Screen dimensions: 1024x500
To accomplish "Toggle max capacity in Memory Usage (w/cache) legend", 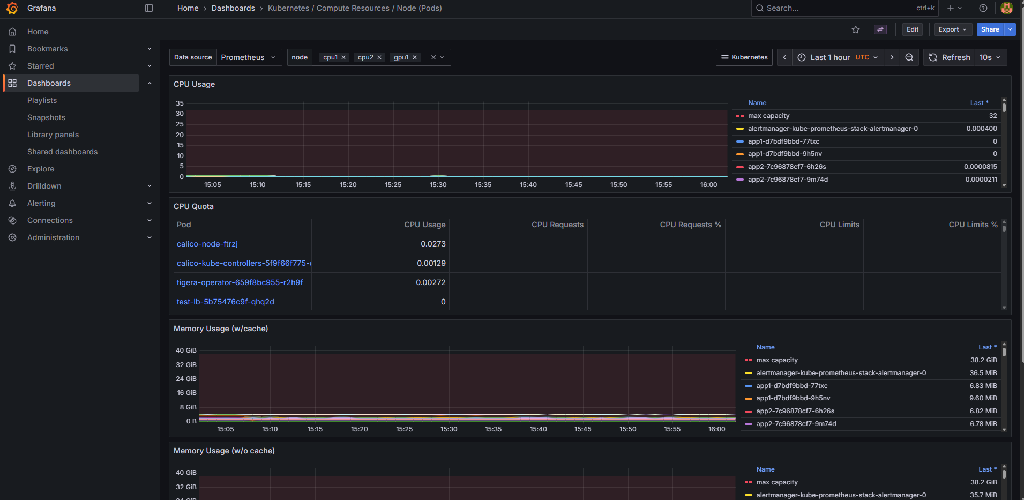I will point(777,360).
